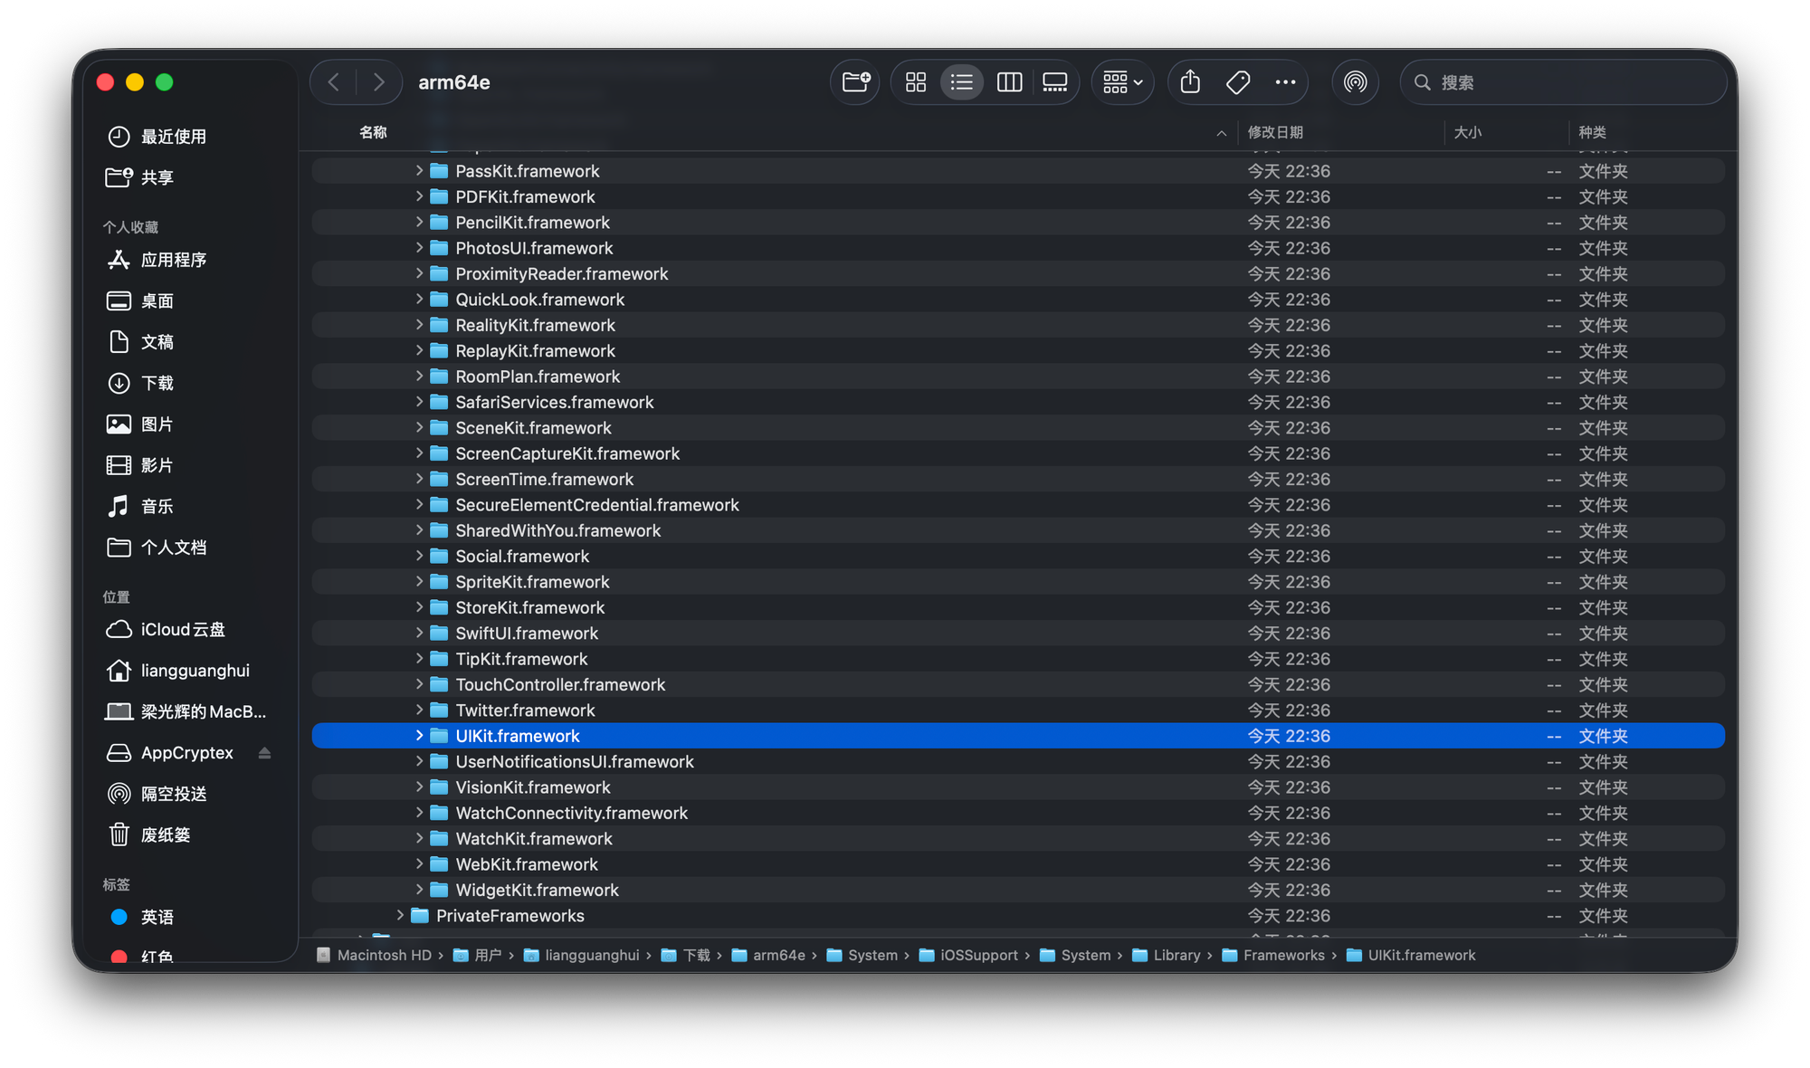Screen dimensions: 1810x1068
Task: Expand the SwiftUI.framework folder
Action: click(x=419, y=633)
